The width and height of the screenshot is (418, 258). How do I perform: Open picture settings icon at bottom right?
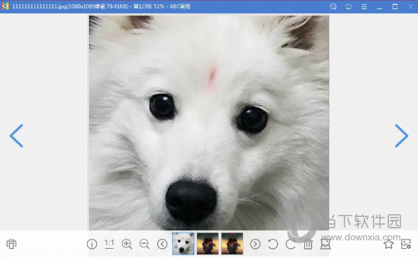[x=406, y=244]
